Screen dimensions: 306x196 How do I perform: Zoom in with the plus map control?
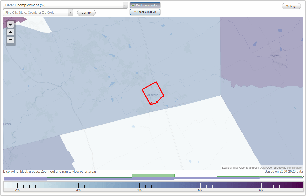tap(10, 32)
